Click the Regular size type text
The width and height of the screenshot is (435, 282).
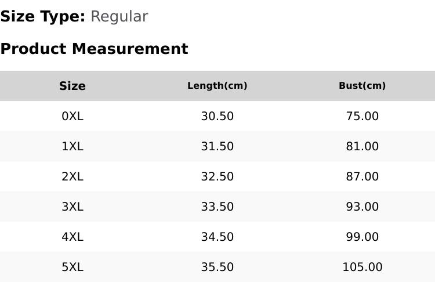tap(119, 17)
